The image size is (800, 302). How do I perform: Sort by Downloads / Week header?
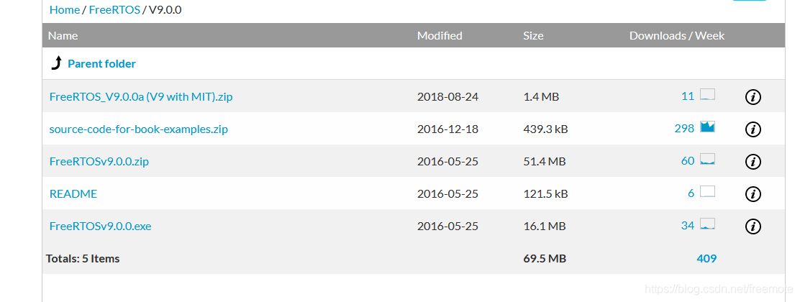pos(676,35)
